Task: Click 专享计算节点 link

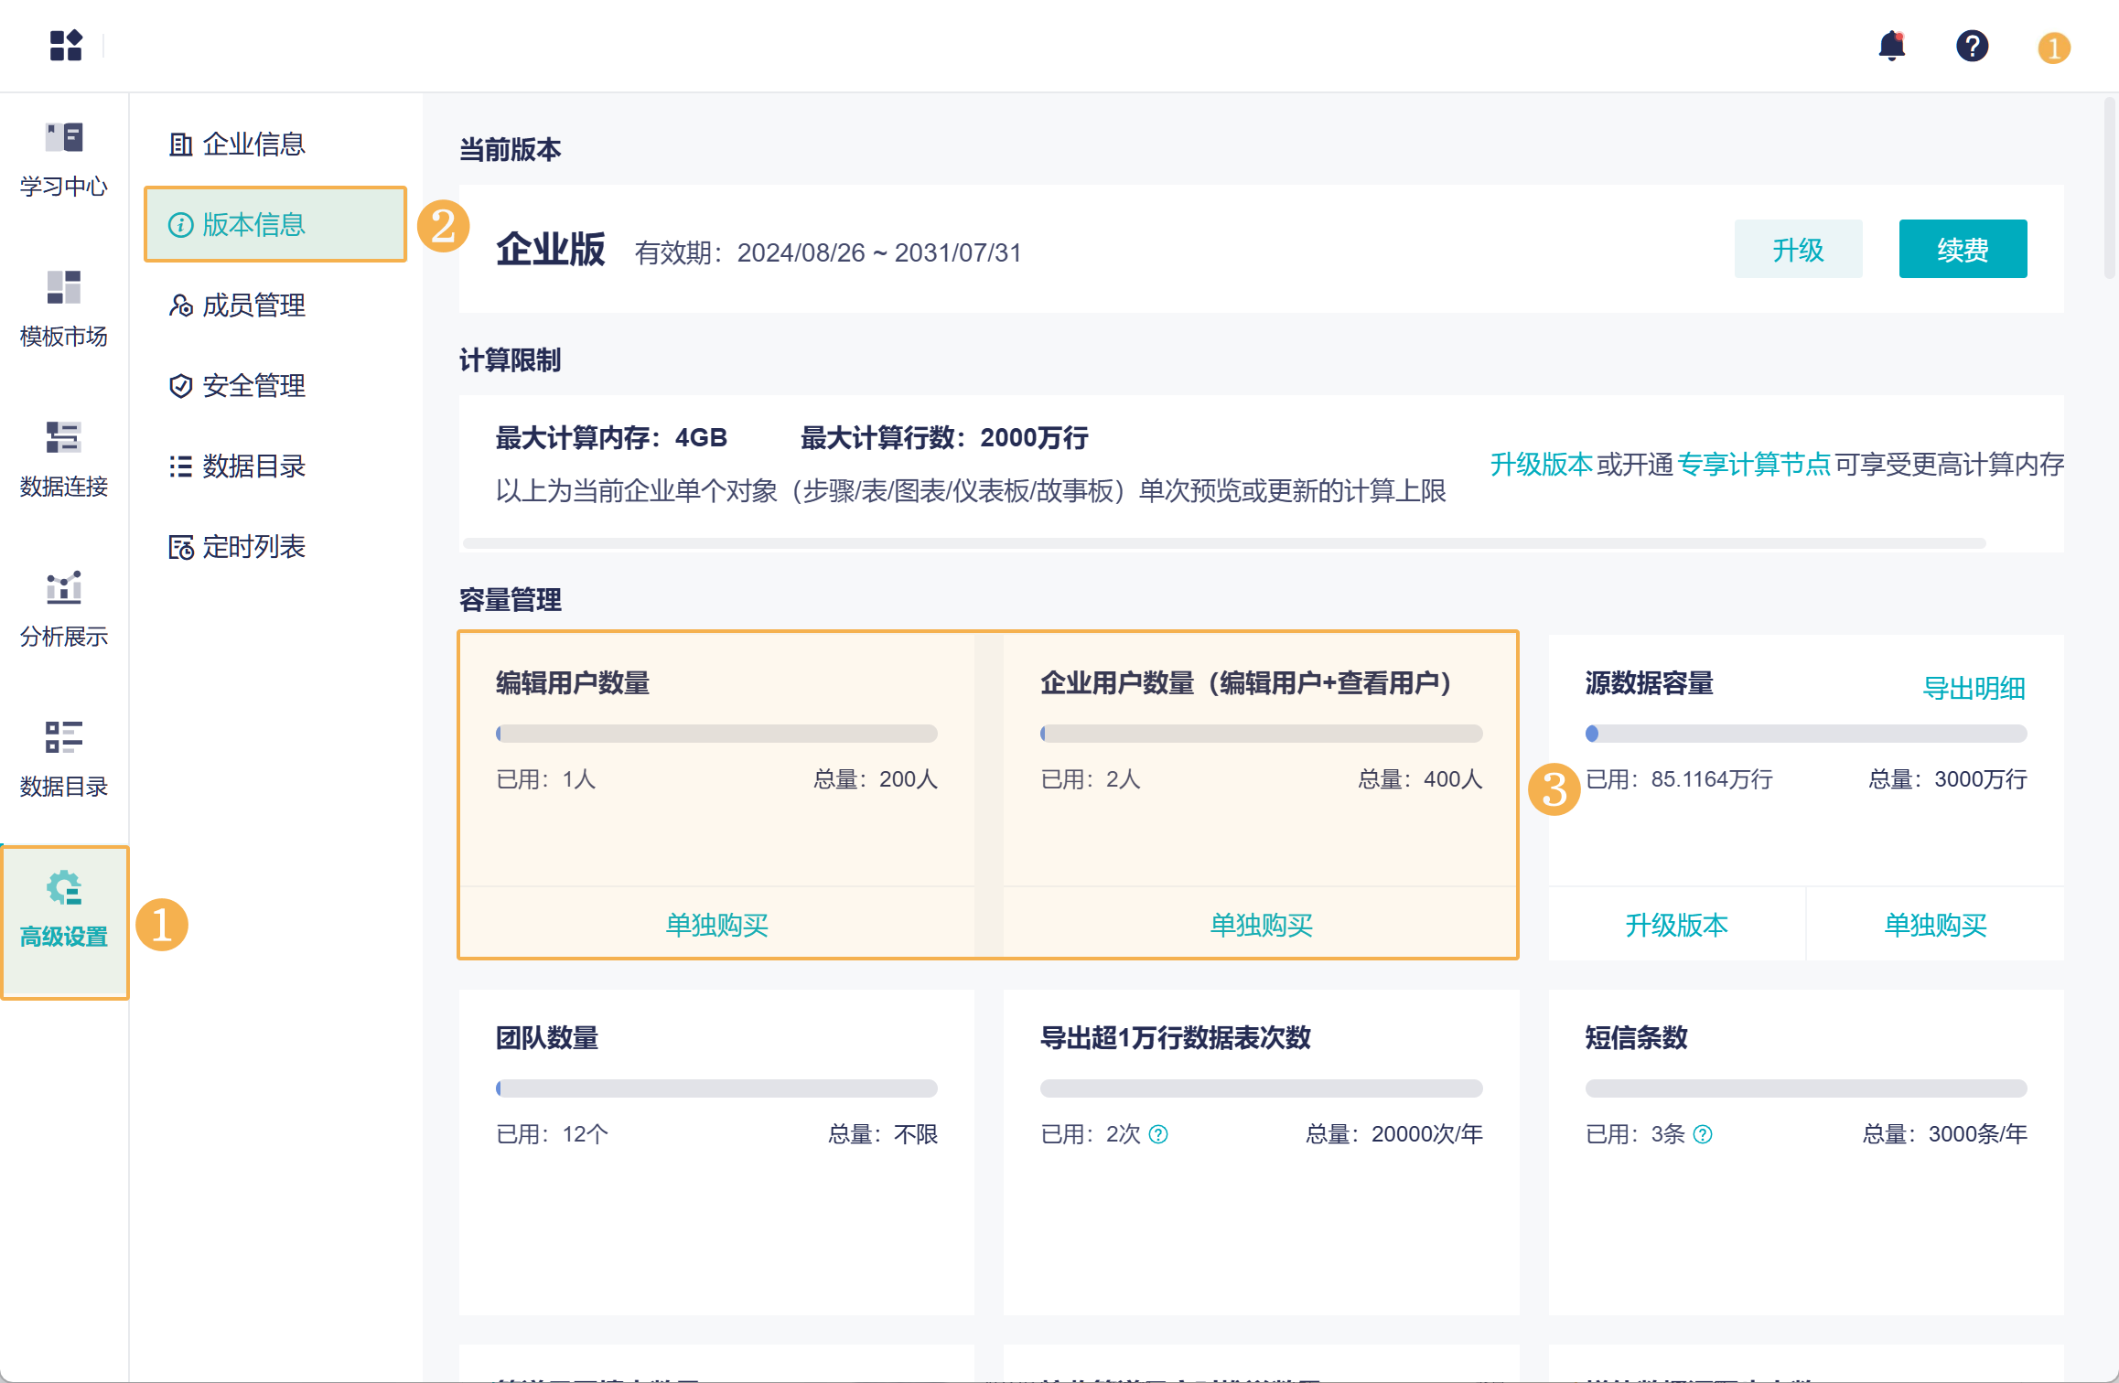Action: [1753, 464]
